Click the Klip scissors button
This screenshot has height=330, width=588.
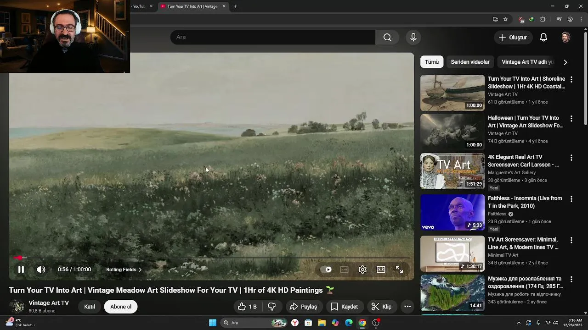point(381,307)
